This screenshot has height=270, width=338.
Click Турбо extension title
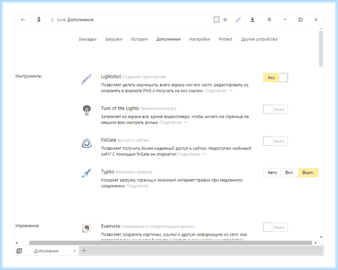click(108, 172)
